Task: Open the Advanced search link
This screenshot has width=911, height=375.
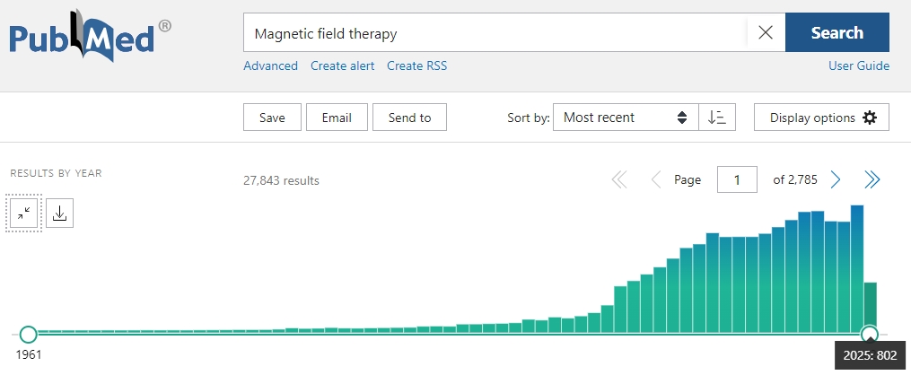Action: point(270,65)
